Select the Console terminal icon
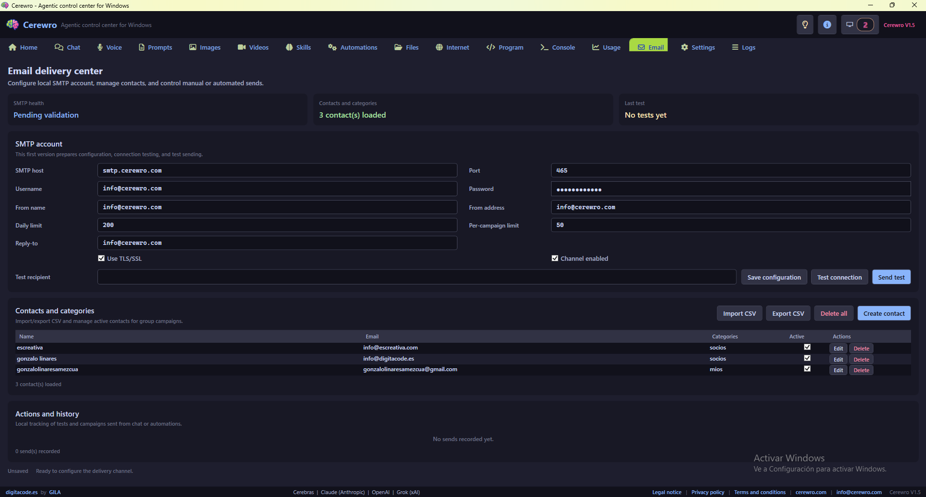 (x=544, y=47)
